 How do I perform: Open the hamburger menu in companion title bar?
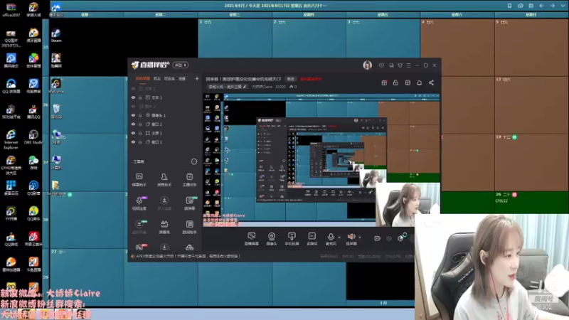408,65
